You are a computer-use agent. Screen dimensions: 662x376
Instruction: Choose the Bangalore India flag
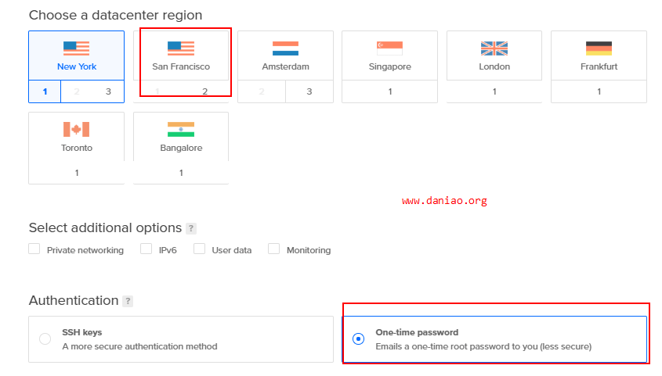181,129
